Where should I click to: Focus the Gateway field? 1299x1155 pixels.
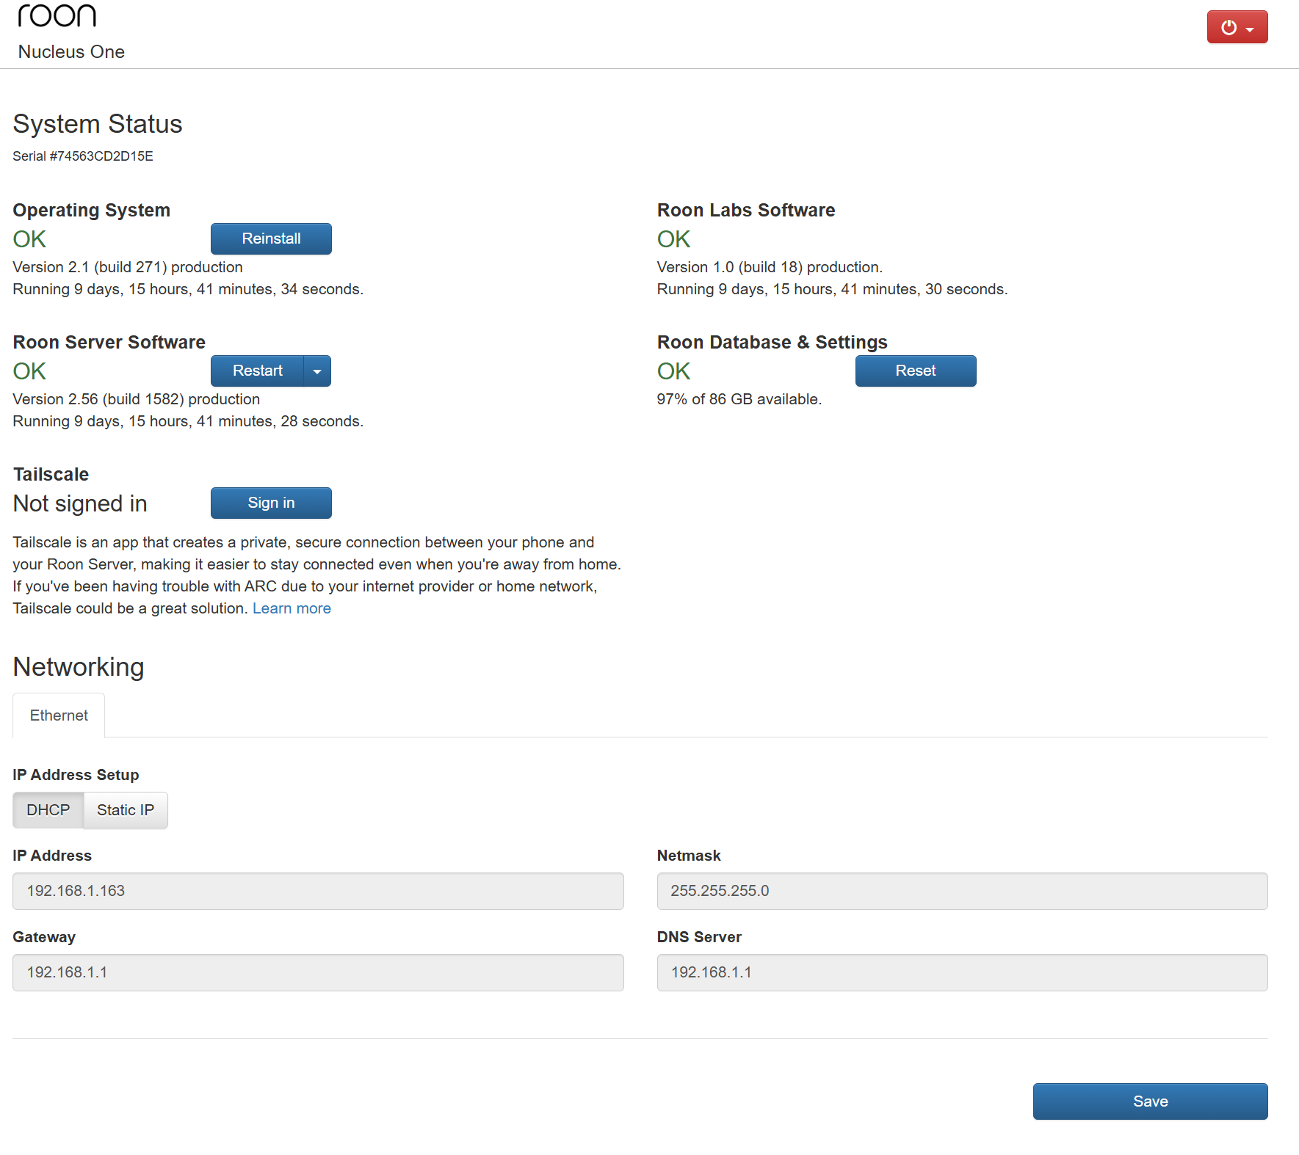[x=318, y=972]
